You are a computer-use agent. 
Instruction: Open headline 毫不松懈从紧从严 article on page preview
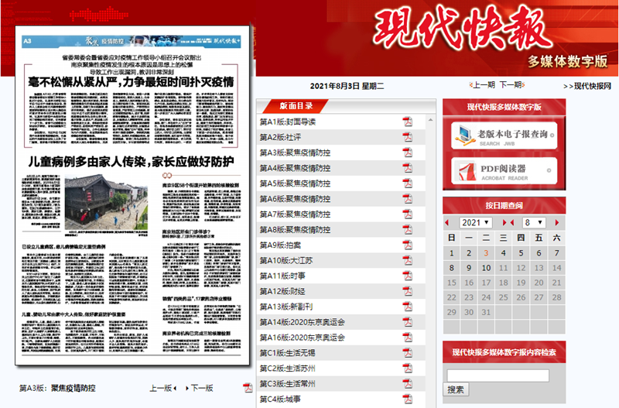click(131, 82)
